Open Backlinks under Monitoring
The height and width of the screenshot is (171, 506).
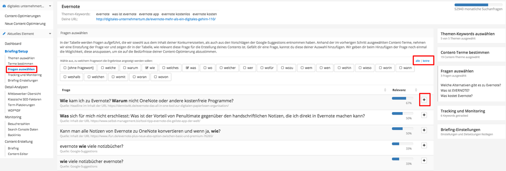(x=15, y=135)
